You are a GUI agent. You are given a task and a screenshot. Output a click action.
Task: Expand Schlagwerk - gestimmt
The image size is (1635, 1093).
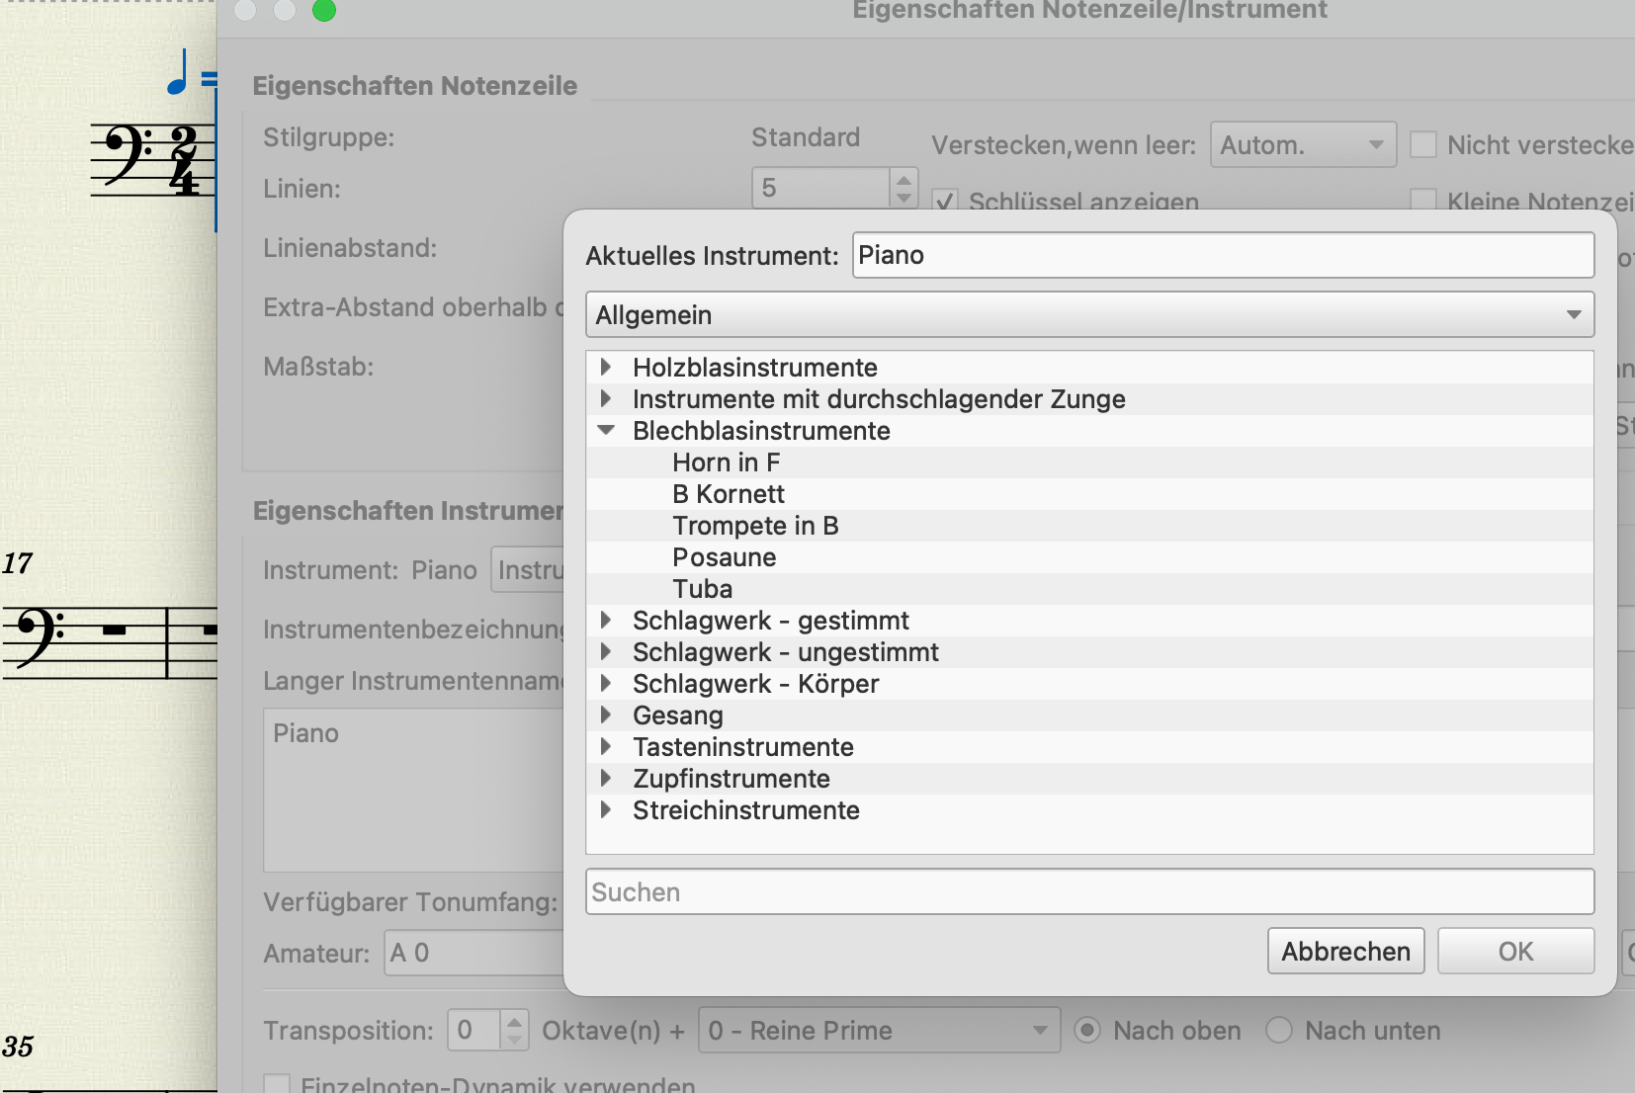click(x=605, y=620)
